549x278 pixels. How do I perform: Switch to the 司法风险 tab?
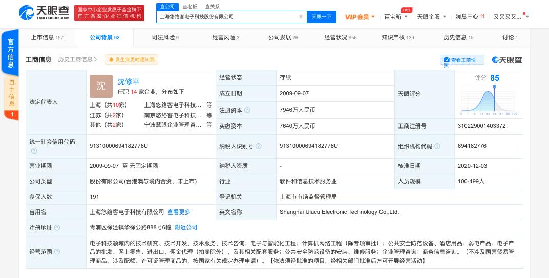pyautogui.click(x=165, y=37)
